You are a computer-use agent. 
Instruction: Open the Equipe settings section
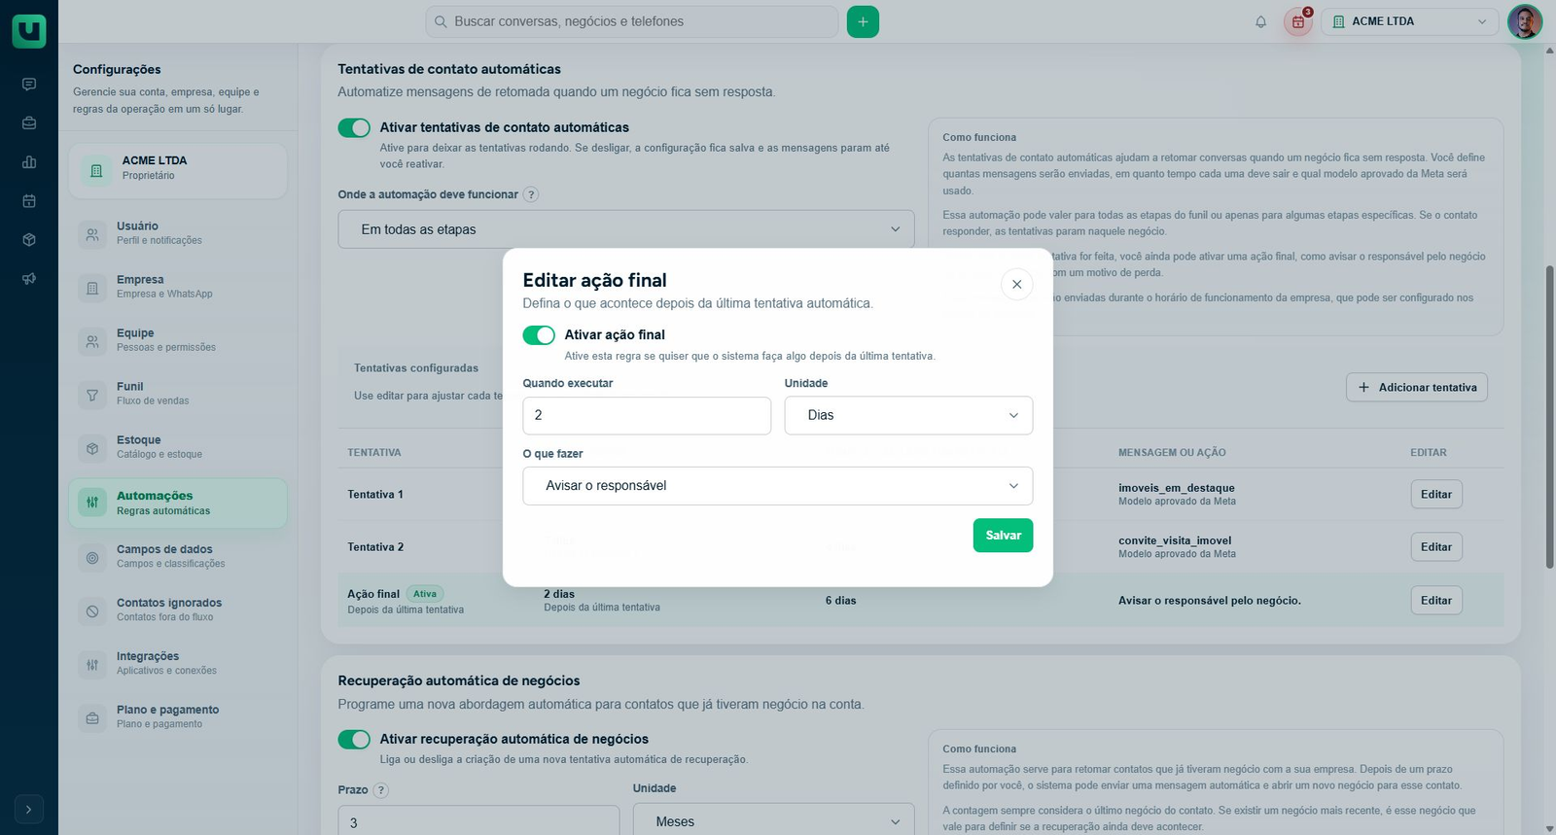178,340
